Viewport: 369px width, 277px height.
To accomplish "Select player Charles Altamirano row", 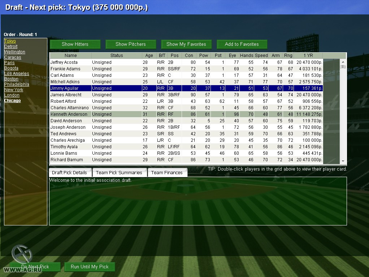I will click(186, 108).
